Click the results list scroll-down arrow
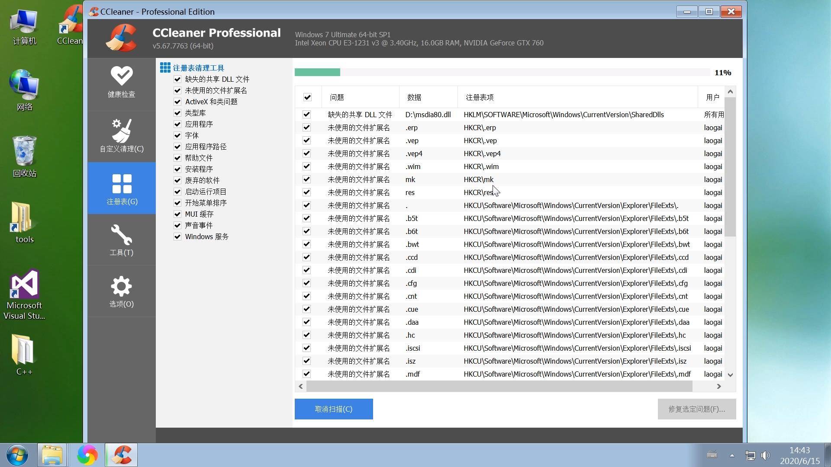This screenshot has width=831, height=467. 730,375
